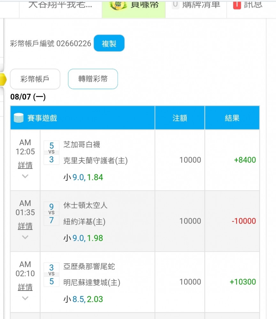Click the 3 vs 5 score box
276x319 pixels.
[x=51, y=274]
